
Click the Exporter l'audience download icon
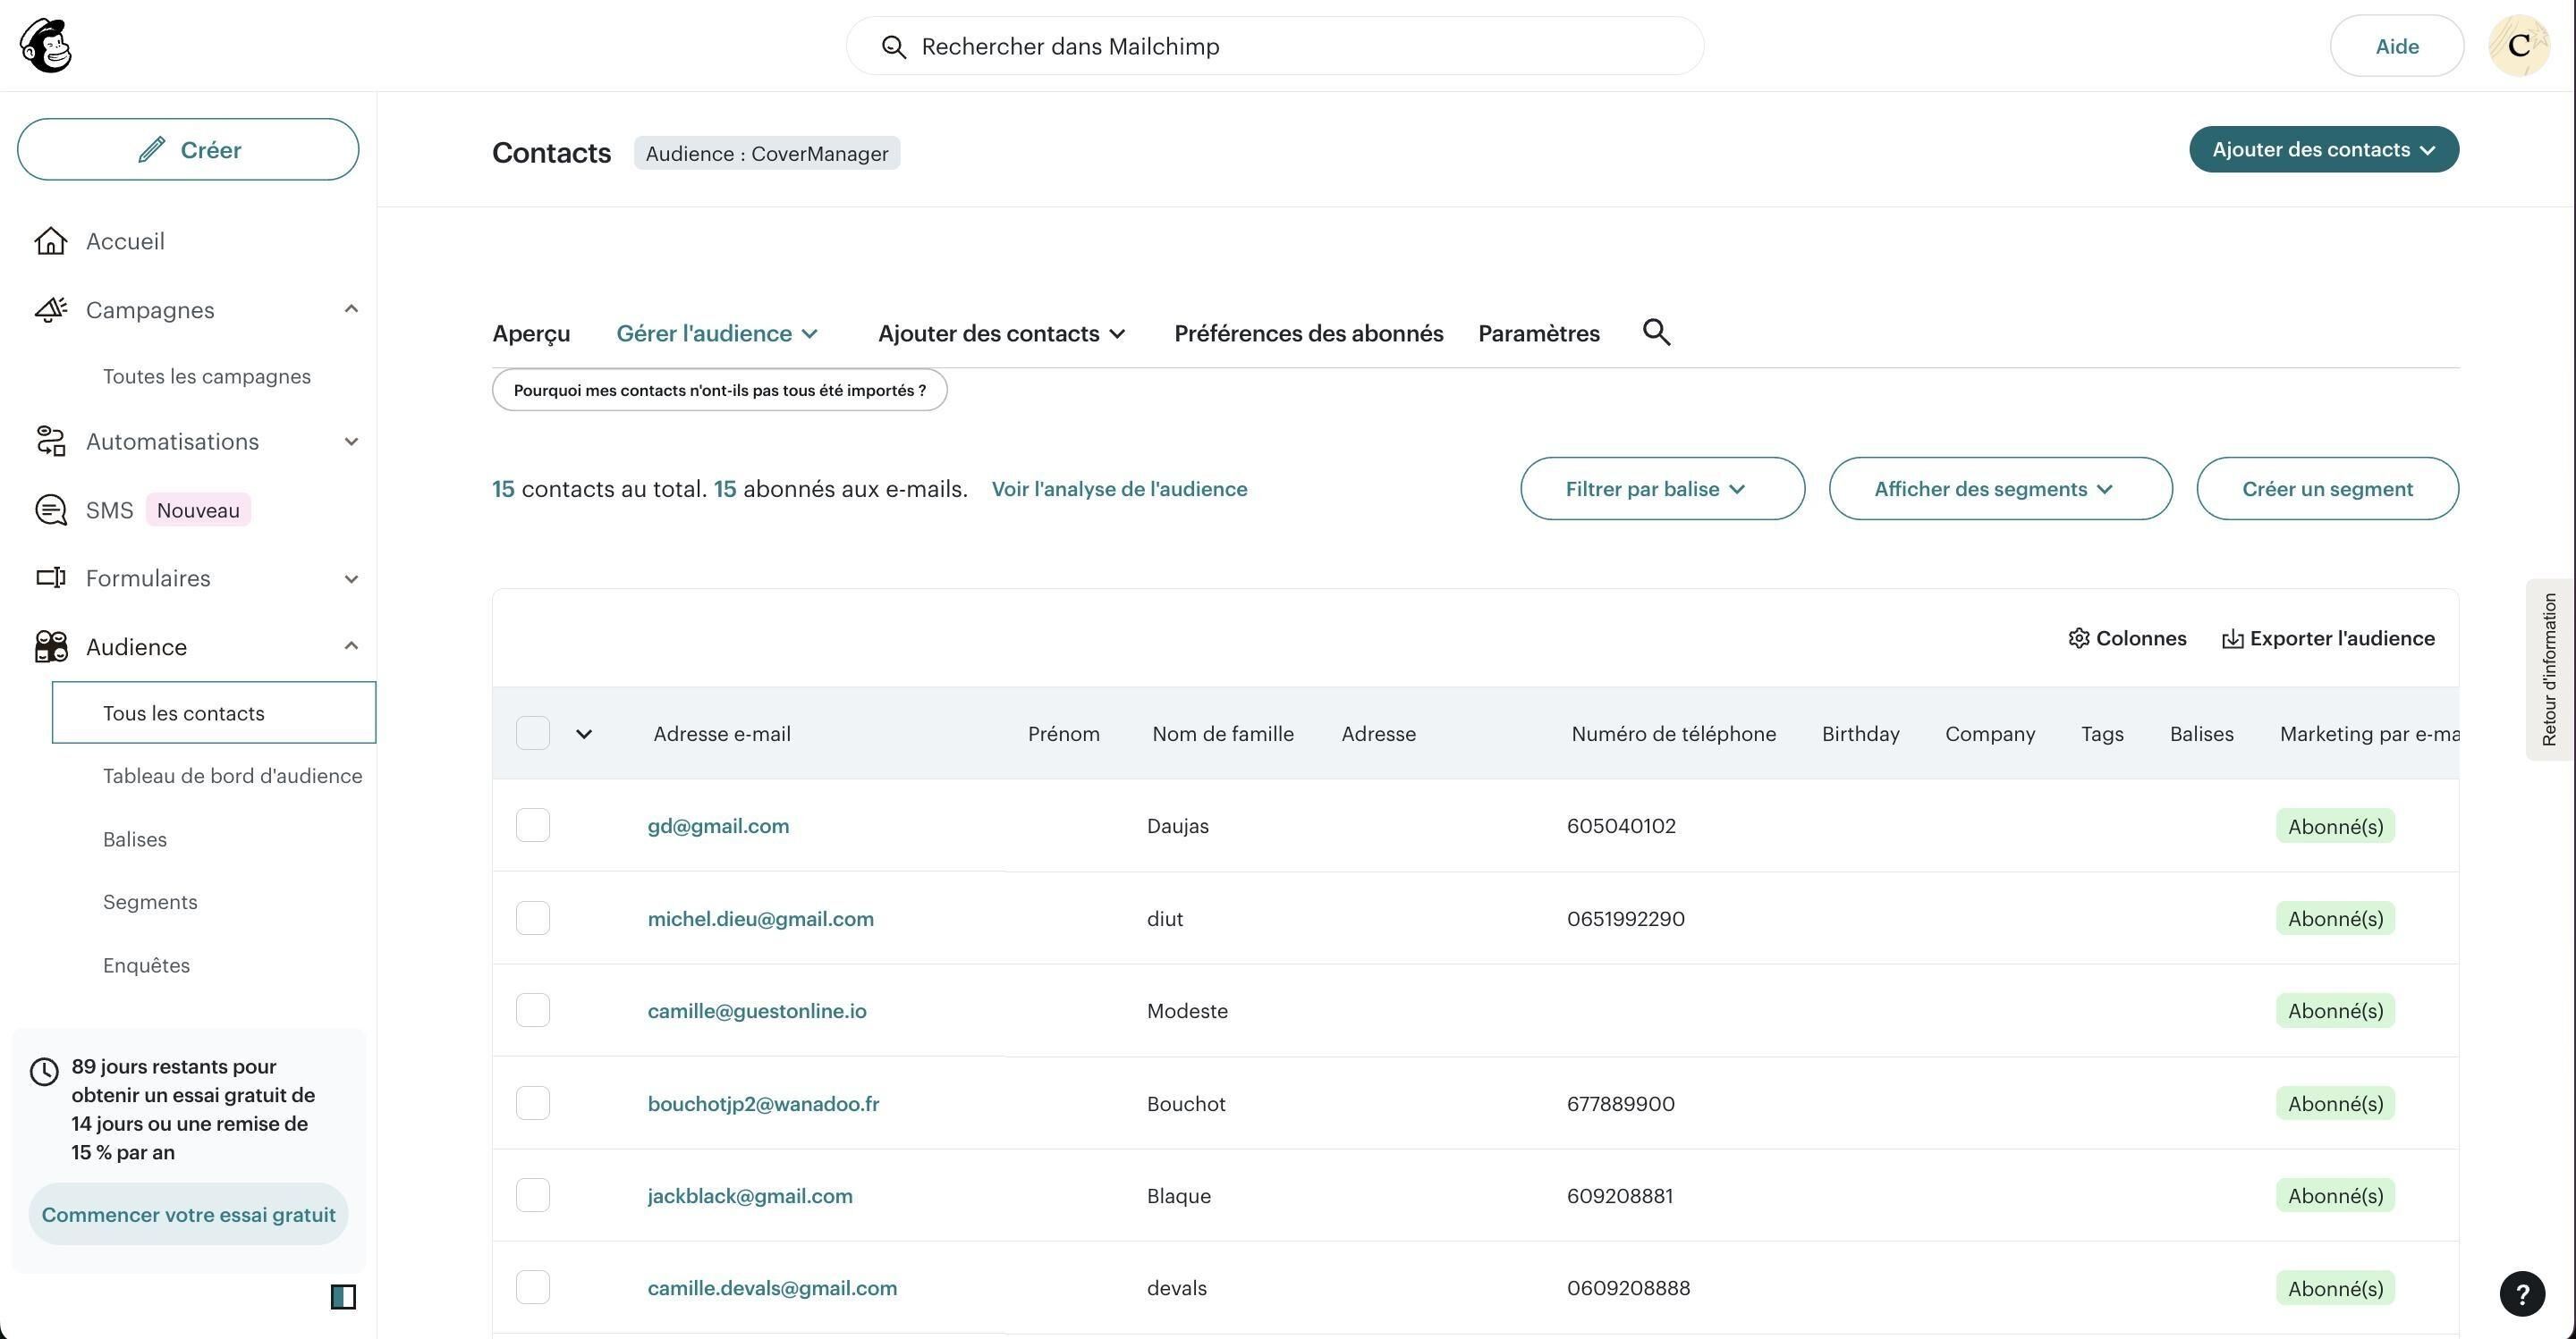pyautogui.click(x=2232, y=638)
